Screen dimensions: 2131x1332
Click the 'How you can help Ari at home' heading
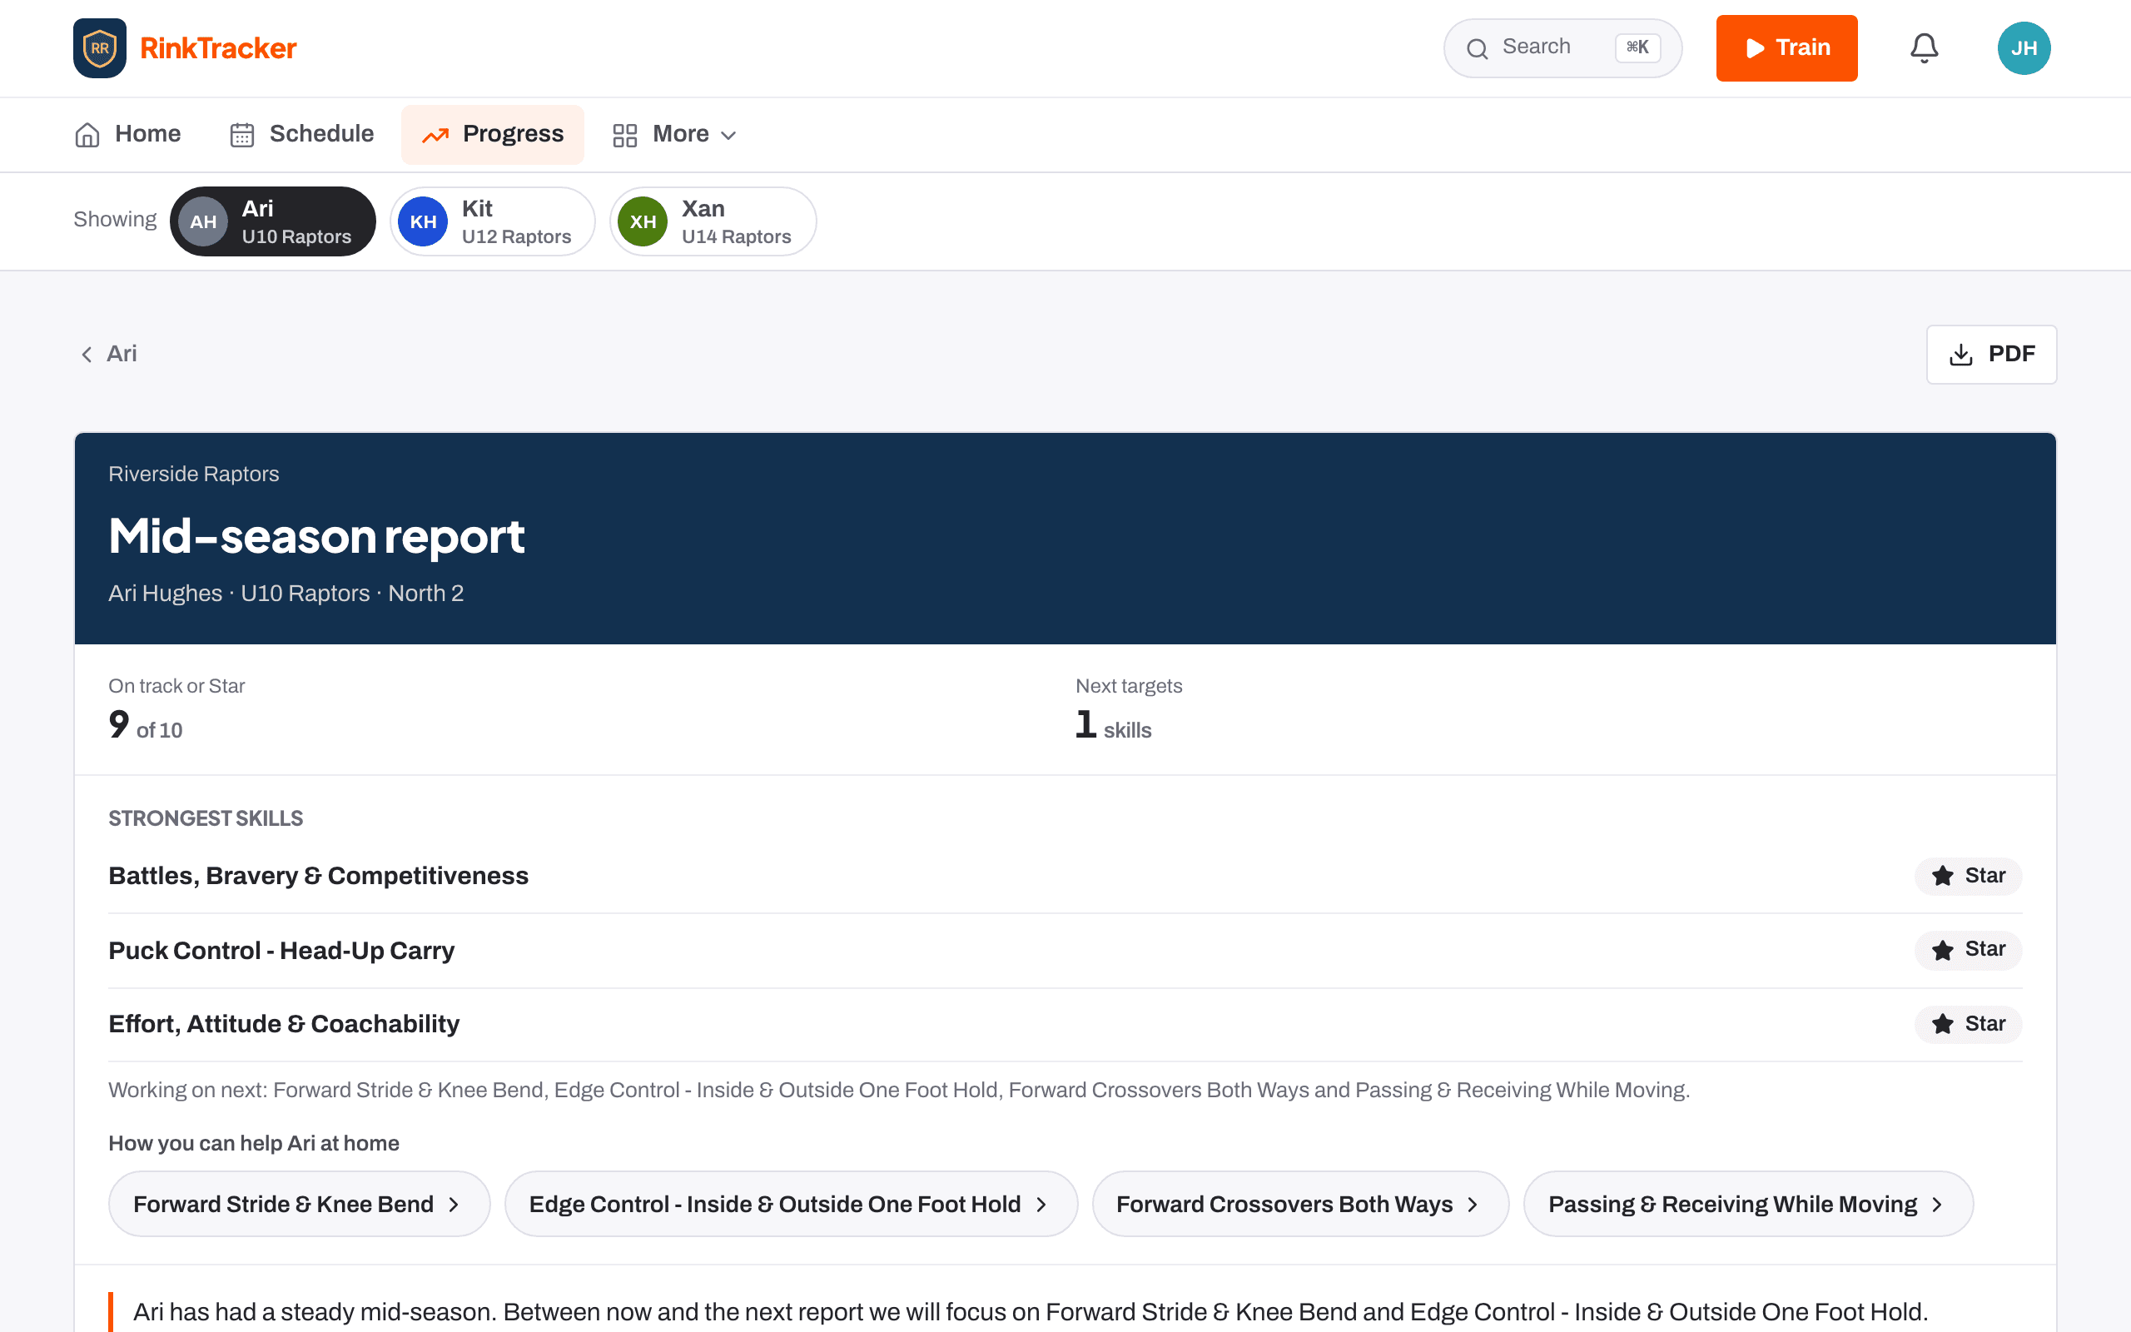[254, 1144]
